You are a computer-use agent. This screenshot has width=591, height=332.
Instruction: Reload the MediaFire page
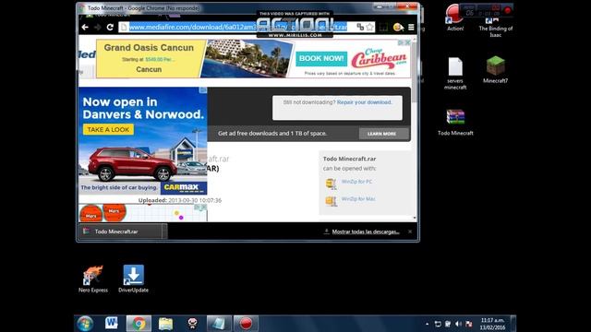click(110, 27)
